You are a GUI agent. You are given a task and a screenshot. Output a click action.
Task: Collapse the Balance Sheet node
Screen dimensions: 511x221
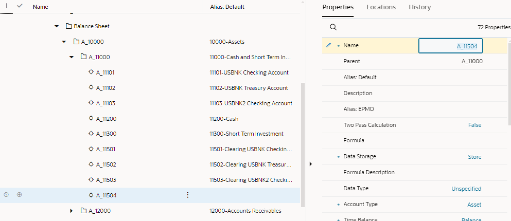point(57,26)
